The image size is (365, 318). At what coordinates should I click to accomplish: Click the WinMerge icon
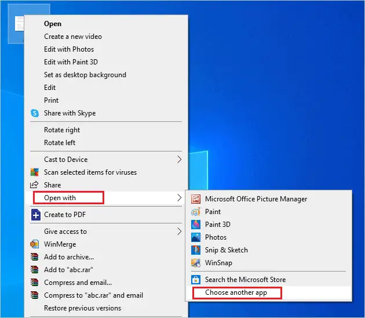pyautogui.click(x=35, y=244)
